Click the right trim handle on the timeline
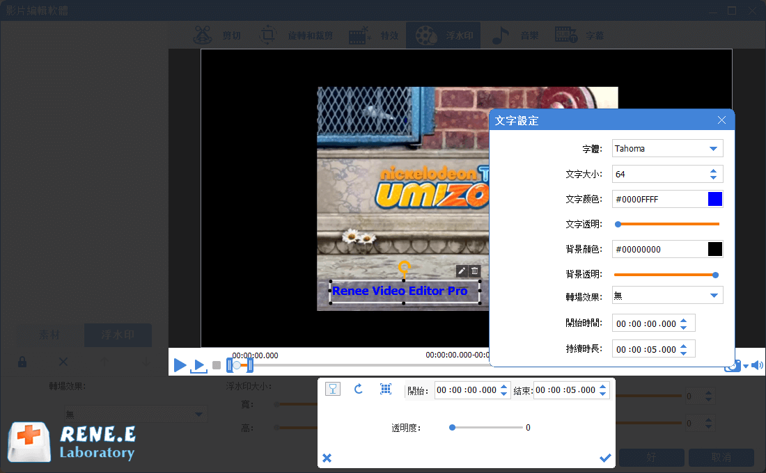 250,365
